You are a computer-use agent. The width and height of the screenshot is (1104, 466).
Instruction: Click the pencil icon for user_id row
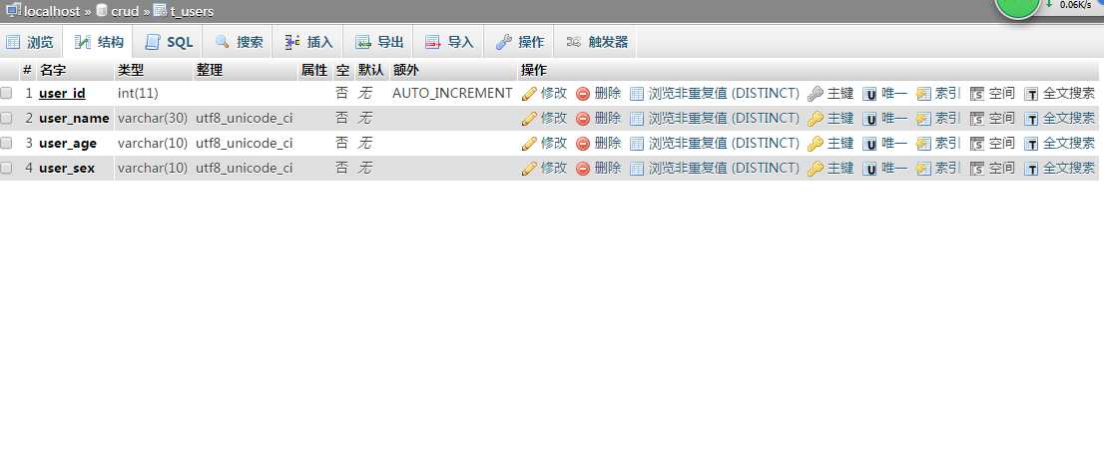click(529, 94)
